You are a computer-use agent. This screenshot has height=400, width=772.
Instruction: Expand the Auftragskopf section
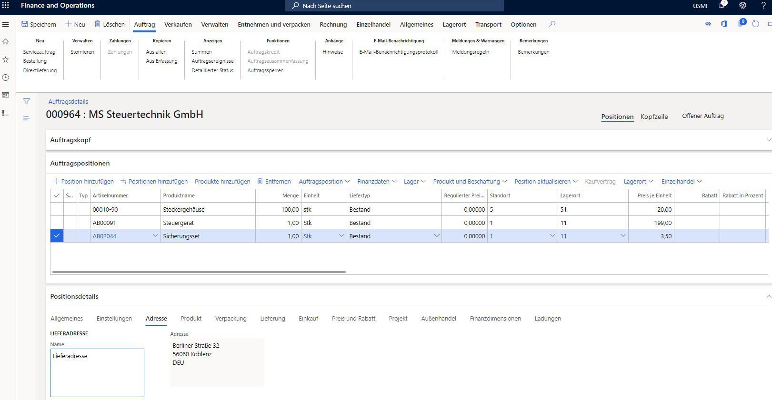[x=768, y=140]
